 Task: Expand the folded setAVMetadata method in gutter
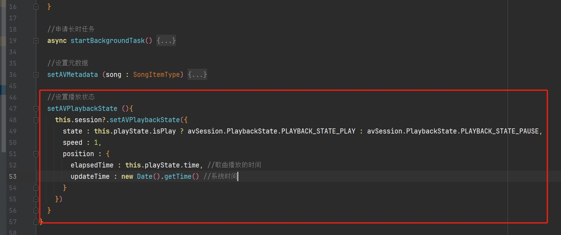coord(36,75)
